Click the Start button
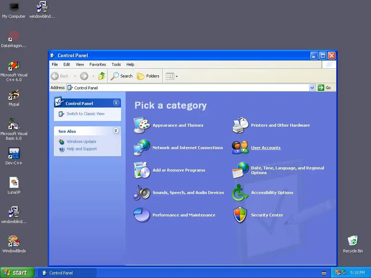Viewport: 371px width, 278px height. (17, 273)
